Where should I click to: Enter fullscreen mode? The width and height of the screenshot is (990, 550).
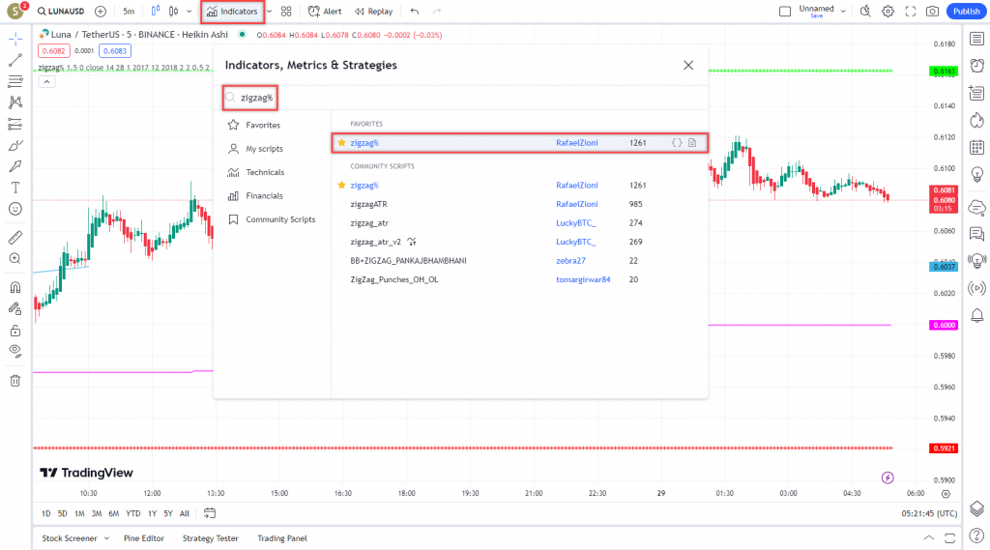tap(911, 12)
